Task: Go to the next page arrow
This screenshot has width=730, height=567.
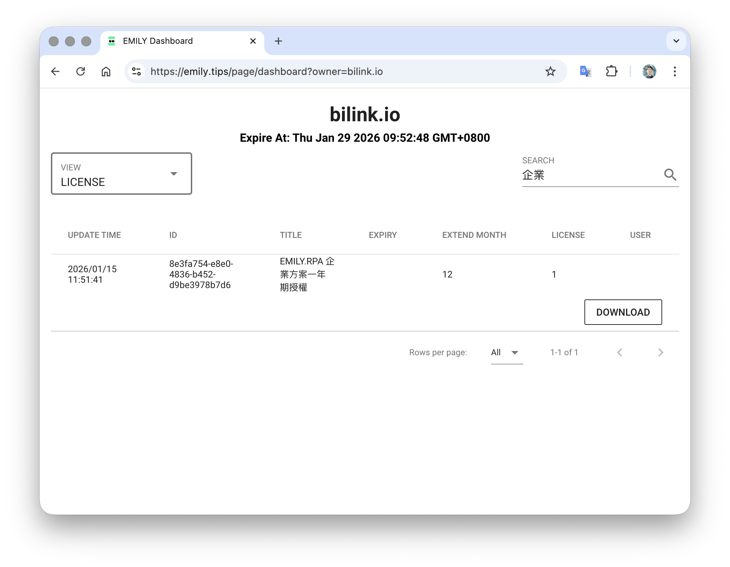Action: coord(660,353)
